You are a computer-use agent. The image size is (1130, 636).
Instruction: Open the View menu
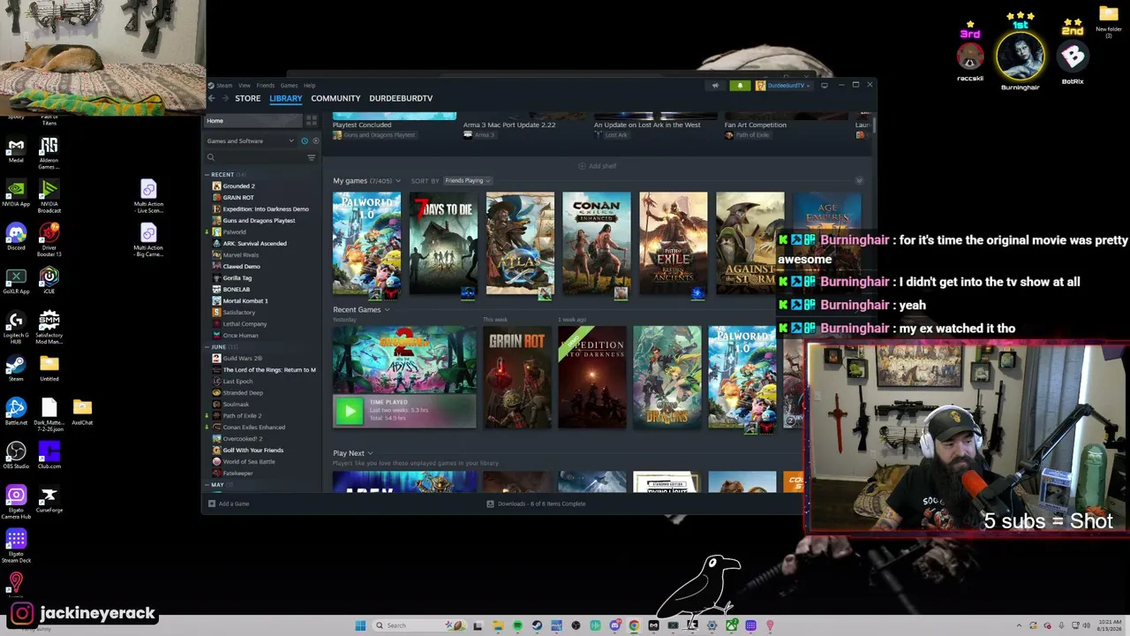[245, 86]
